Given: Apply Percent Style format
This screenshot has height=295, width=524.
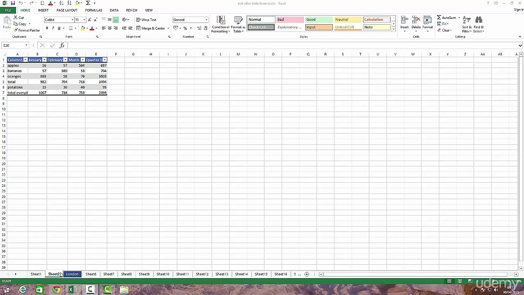Looking at the screenshot, I should pyautogui.click(x=185, y=28).
